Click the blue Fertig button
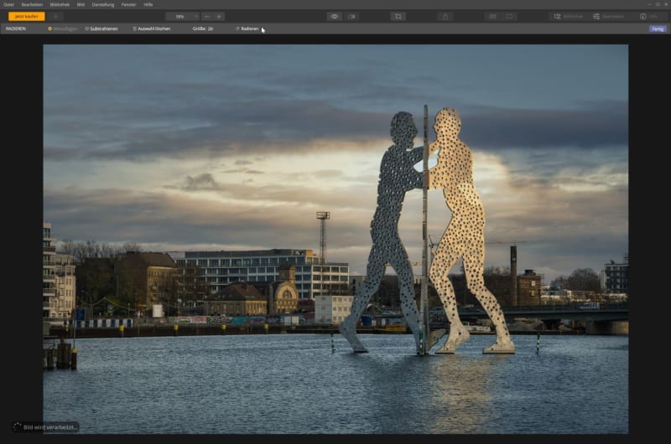Screen dimensions: 671x444 (658, 28)
